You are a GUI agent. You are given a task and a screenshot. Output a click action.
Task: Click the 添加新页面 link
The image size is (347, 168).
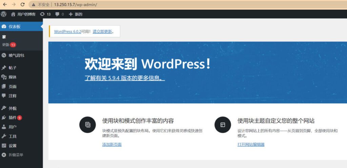point(112,144)
